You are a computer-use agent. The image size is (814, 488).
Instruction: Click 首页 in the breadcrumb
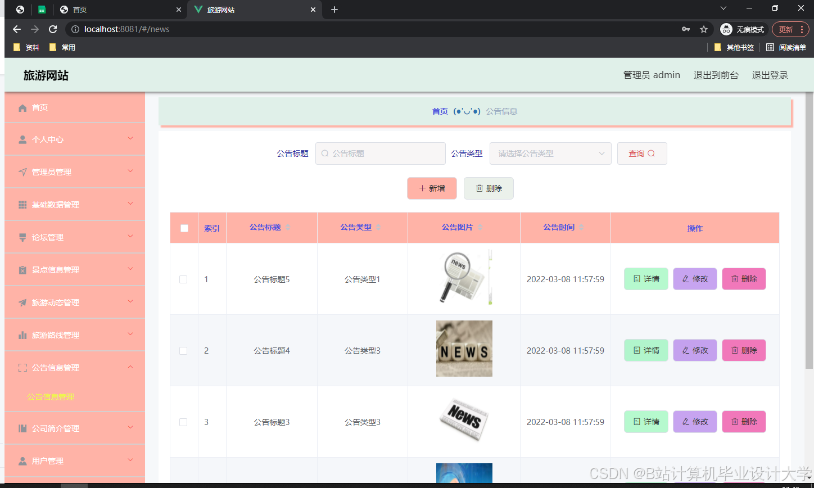(x=440, y=111)
